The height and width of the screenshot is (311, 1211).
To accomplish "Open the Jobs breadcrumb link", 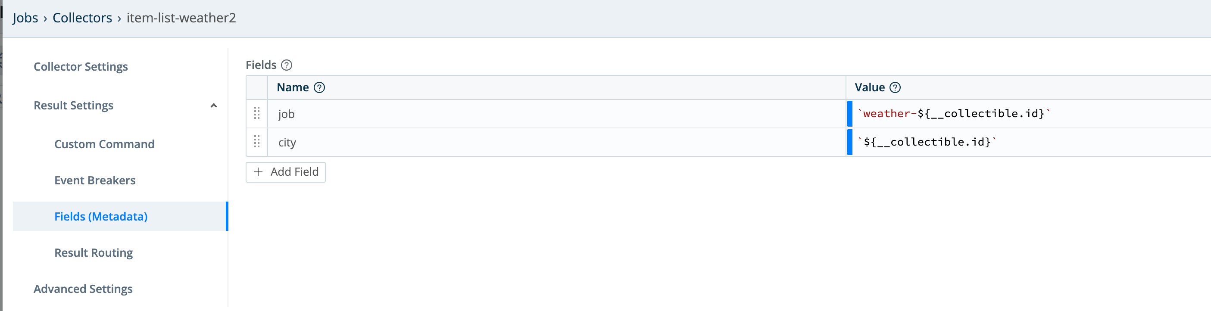I will (x=26, y=18).
